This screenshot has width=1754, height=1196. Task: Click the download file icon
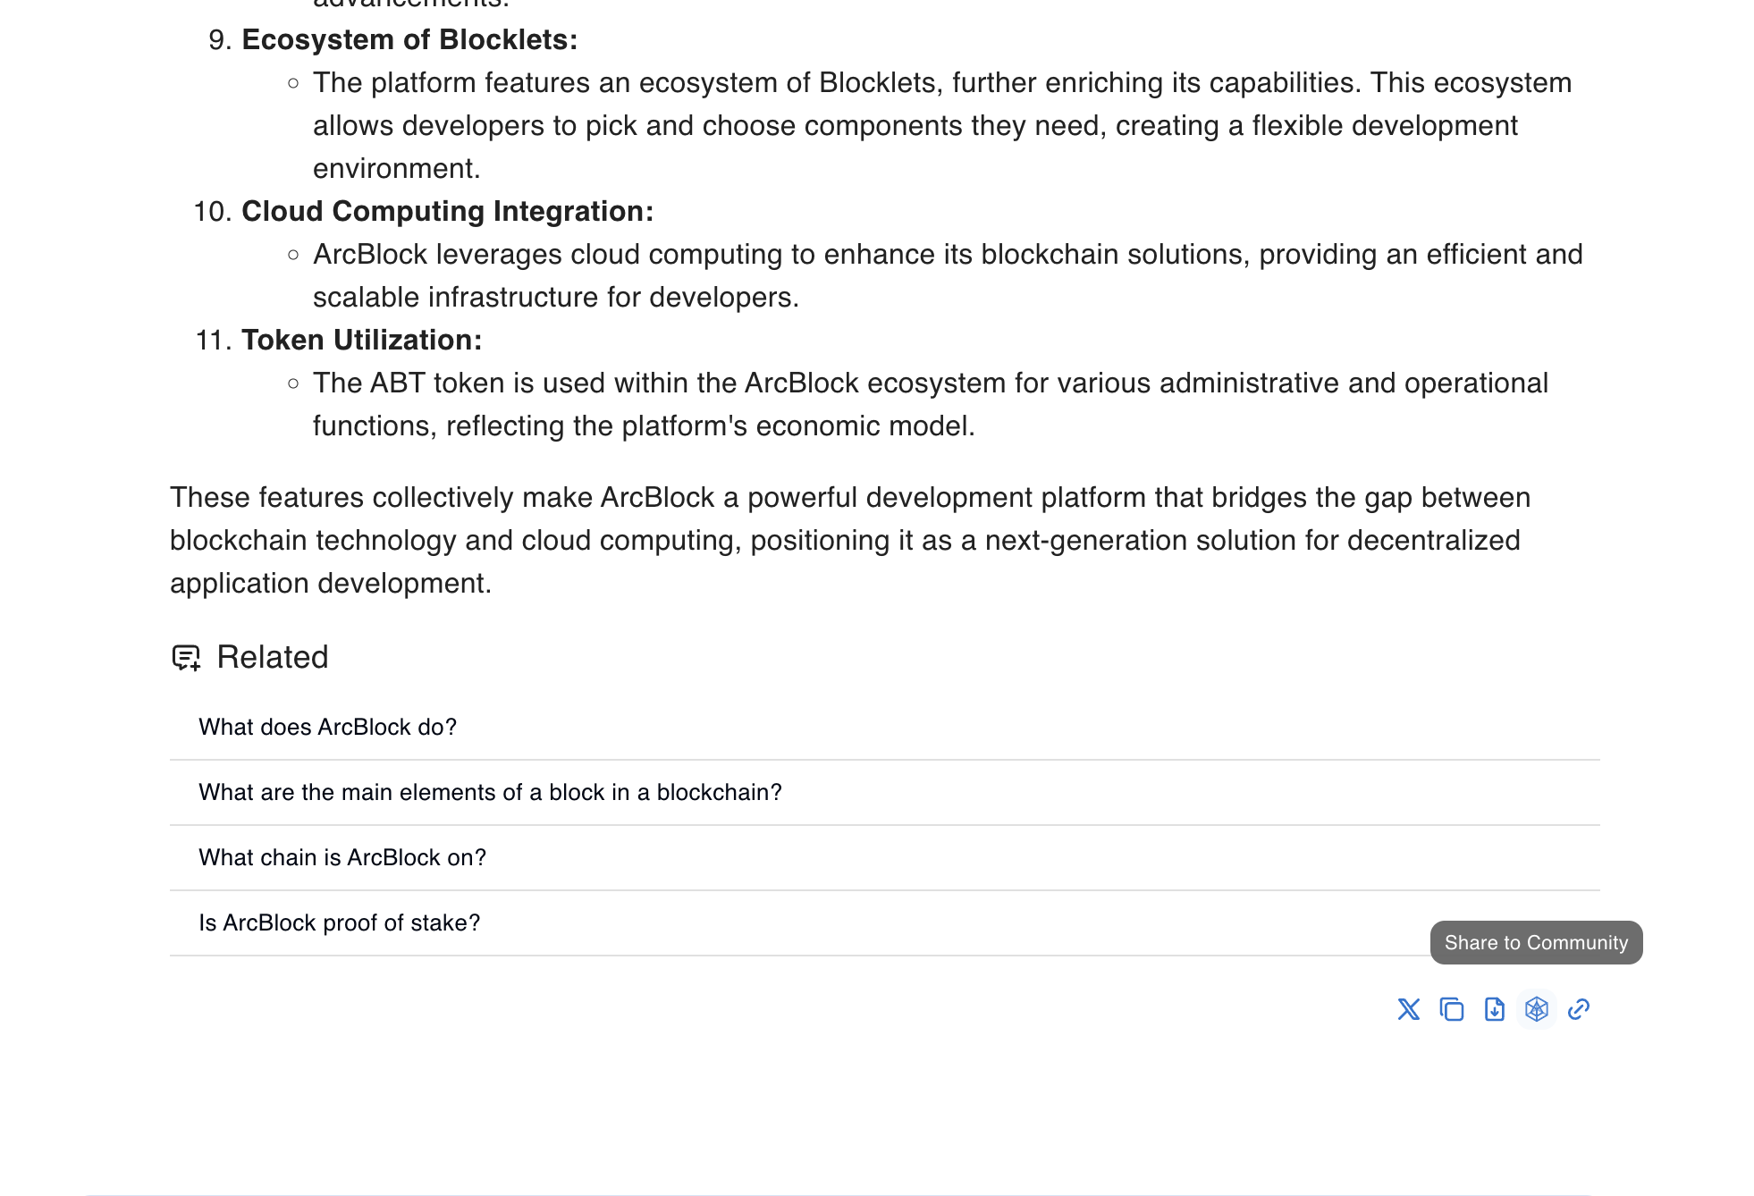click(1494, 1009)
